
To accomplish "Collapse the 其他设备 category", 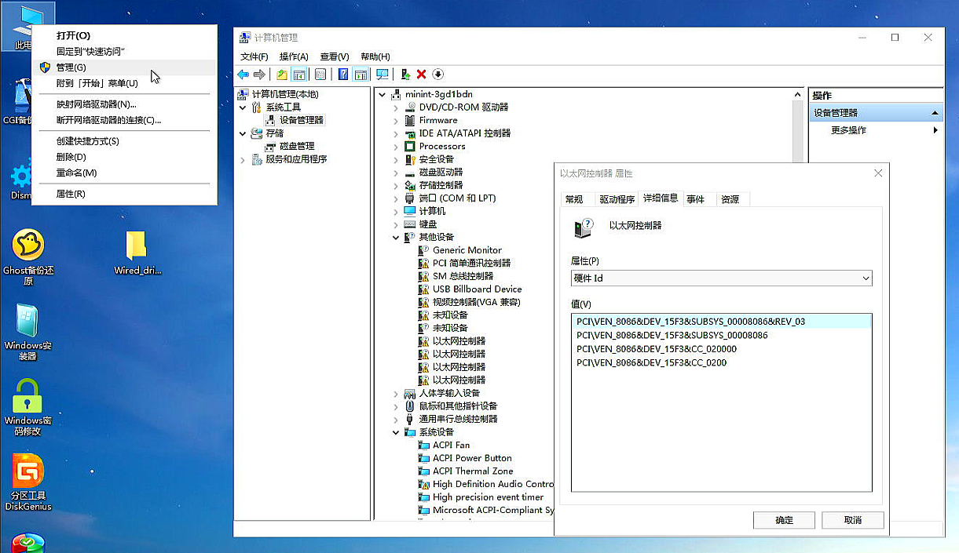I will pyautogui.click(x=396, y=237).
